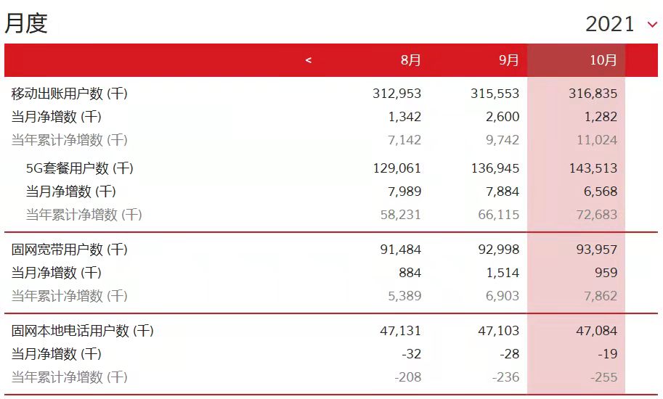
Task: Select the 8月 column header
Action: [410, 60]
